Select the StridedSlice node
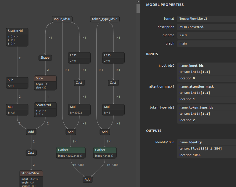 click(31, 179)
